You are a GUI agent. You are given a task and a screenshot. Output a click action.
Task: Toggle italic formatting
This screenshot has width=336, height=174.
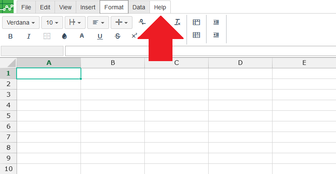pyautogui.click(x=29, y=36)
